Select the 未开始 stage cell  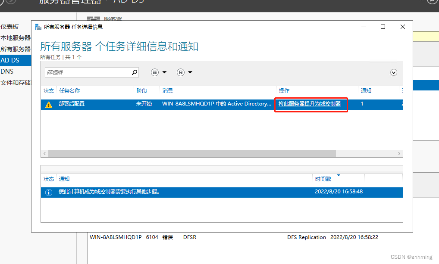(144, 104)
